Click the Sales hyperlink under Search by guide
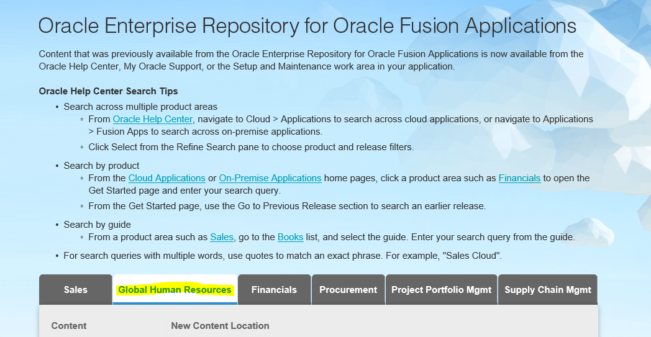 (222, 237)
